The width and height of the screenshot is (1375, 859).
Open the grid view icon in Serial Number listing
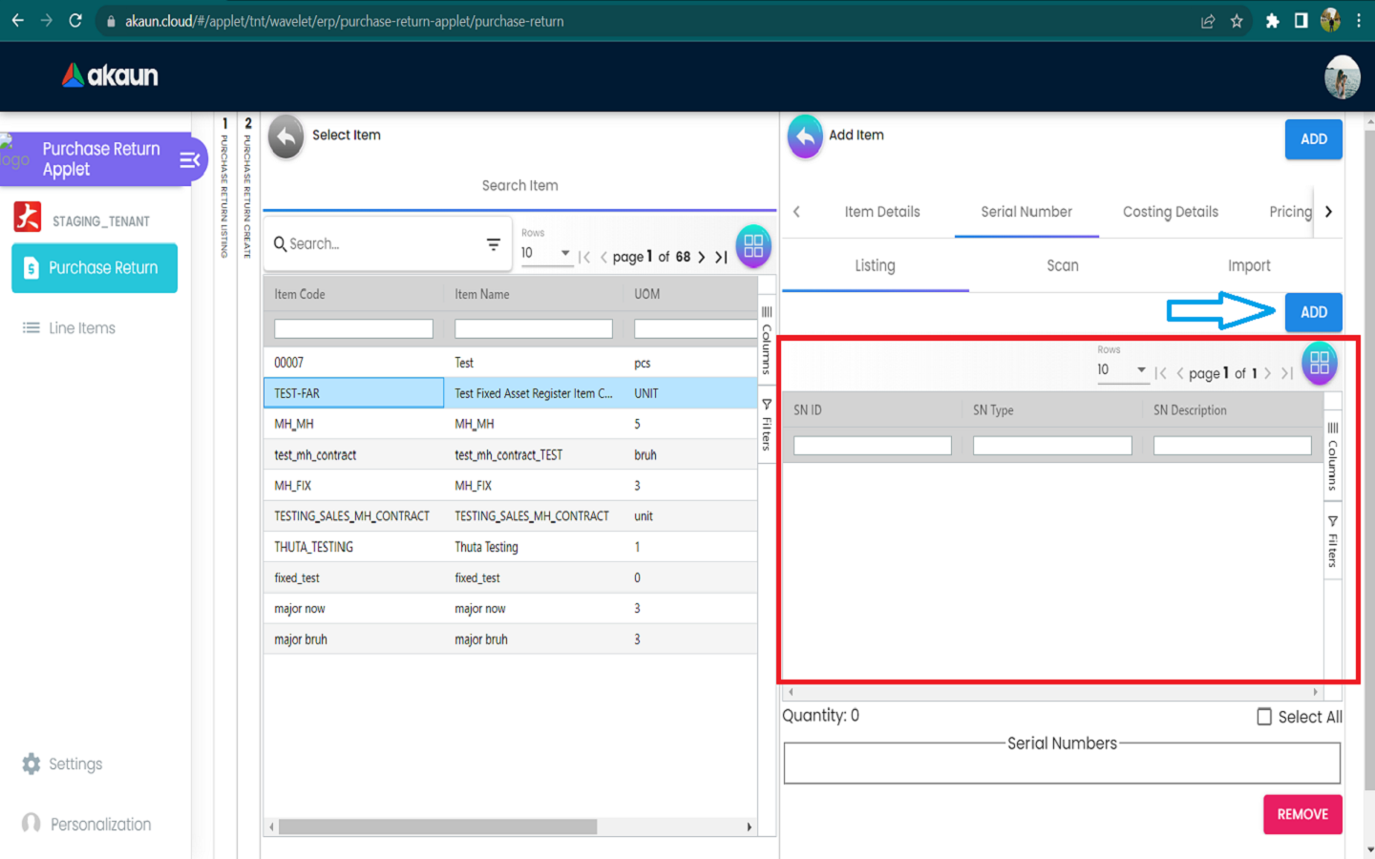tap(1319, 363)
